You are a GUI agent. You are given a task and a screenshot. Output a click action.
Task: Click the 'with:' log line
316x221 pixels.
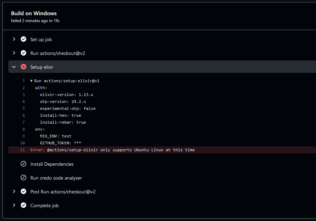click(x=41, y=88)
